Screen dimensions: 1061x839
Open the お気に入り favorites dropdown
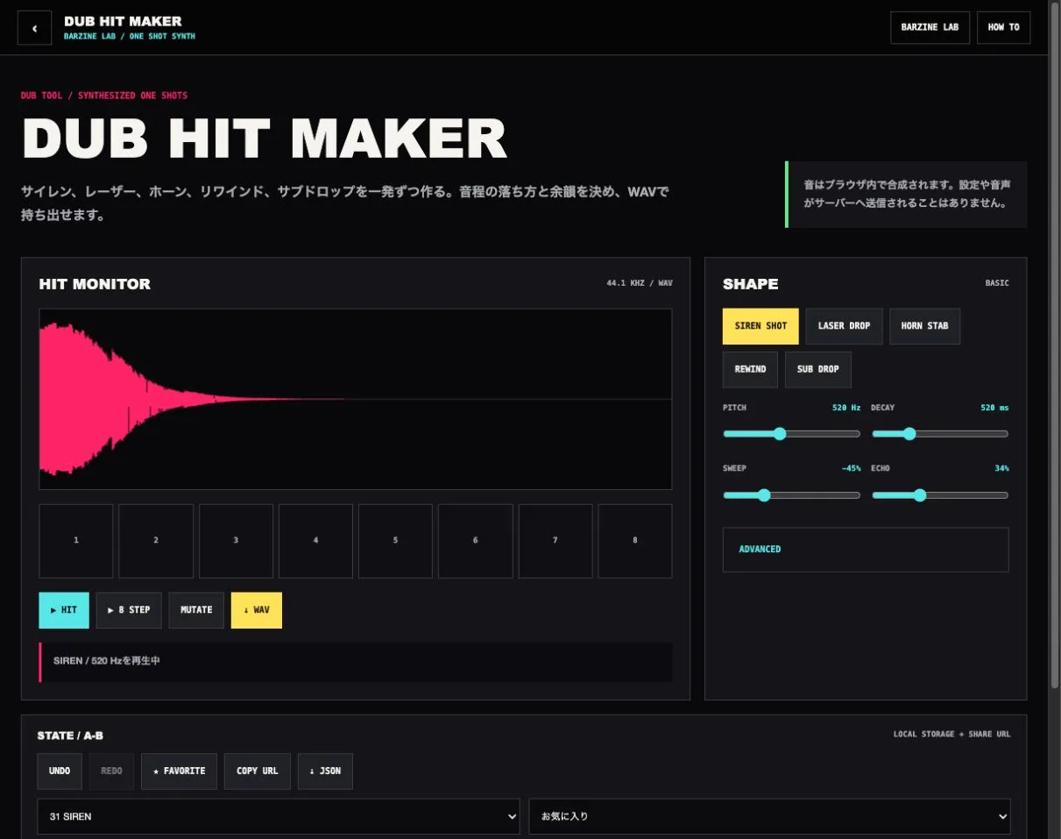point(769,816)
